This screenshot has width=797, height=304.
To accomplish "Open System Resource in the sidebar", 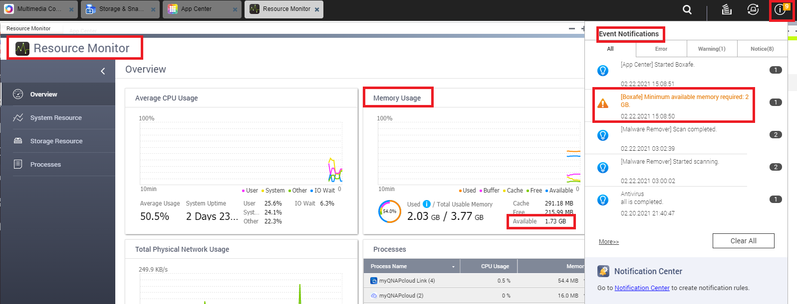I will click(58, 117).
